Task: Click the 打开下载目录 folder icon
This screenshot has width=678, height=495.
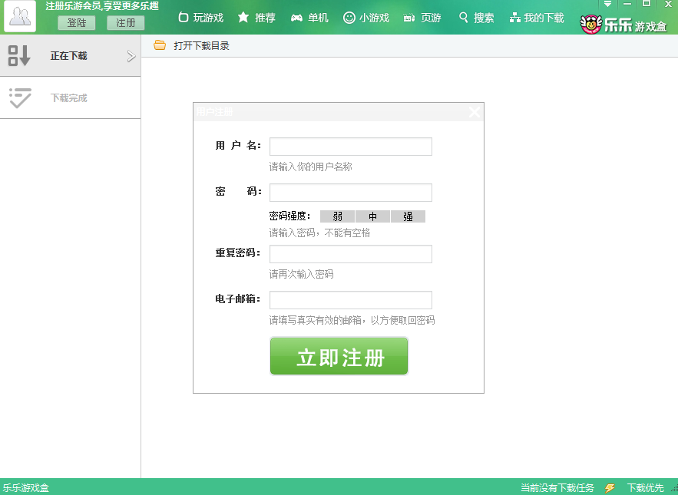Action: (160, 45)
